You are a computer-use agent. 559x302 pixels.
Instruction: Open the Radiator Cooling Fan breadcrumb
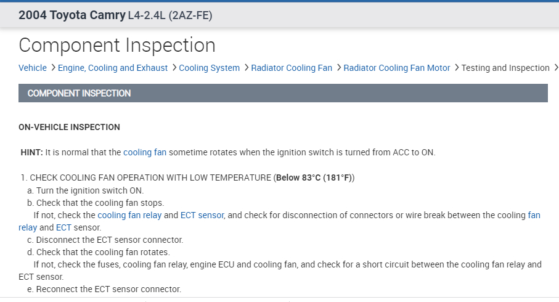pos(292,68)
